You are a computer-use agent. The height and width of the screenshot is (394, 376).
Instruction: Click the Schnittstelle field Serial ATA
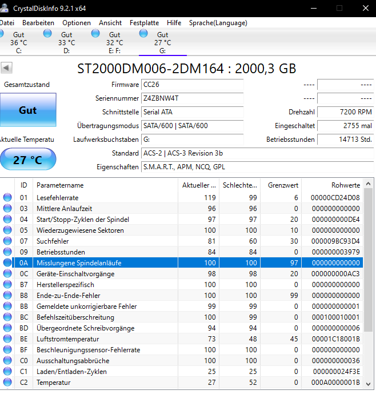[193, 112]
